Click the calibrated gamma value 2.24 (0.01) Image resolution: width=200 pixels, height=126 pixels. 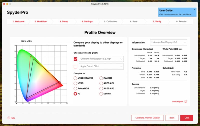(x=154, y=93)
